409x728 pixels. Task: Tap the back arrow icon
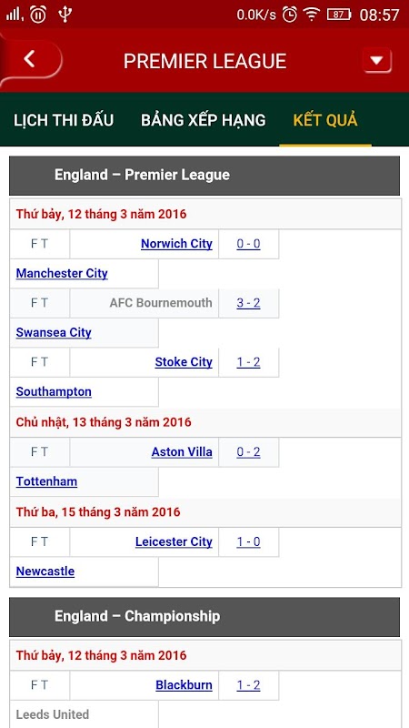click(30, 59)
